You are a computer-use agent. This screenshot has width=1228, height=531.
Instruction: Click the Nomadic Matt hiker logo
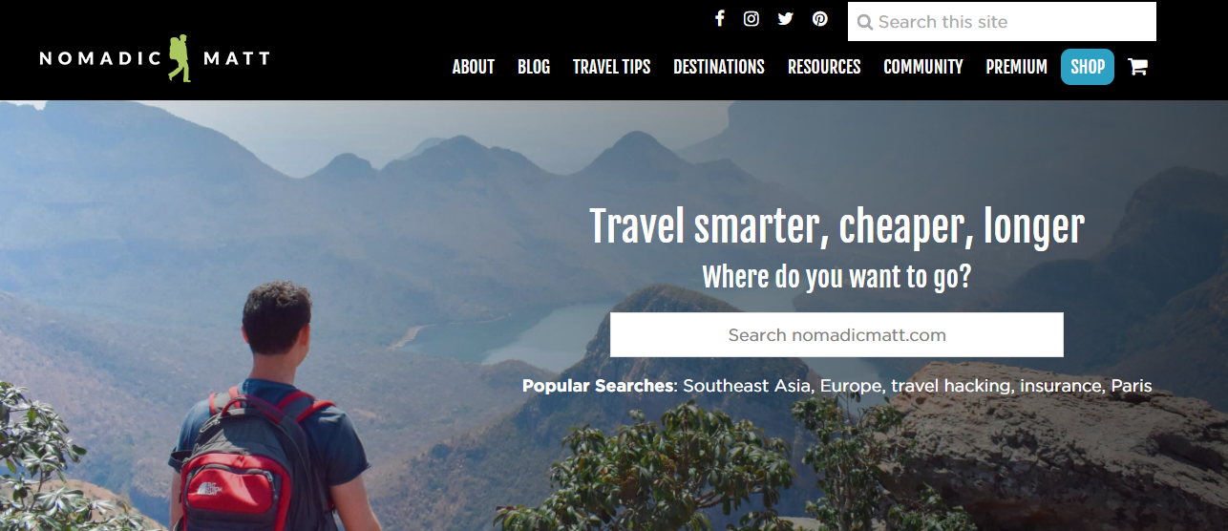tap(155, 58)
